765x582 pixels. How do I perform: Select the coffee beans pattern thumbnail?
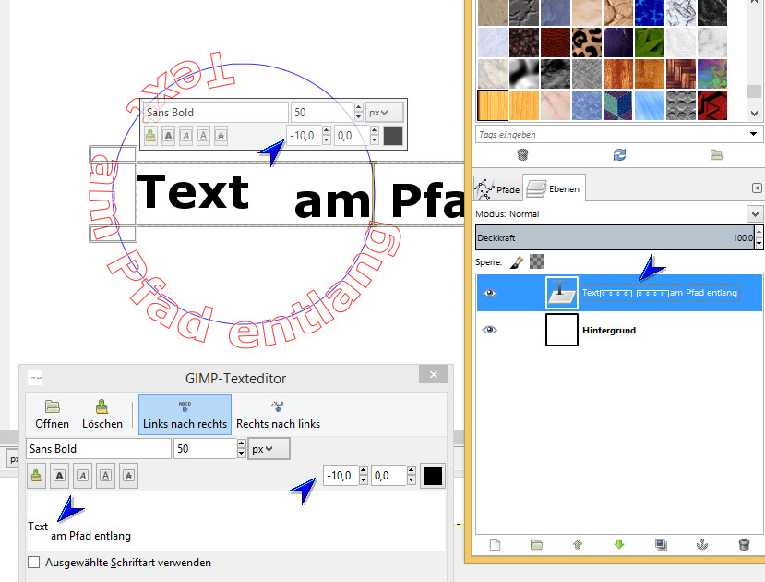point(524,42)
